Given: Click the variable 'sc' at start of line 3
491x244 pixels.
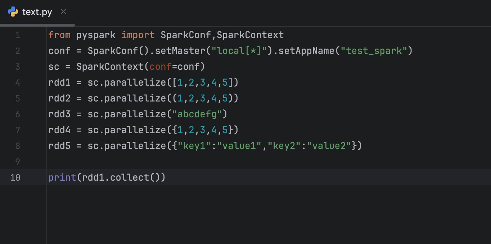Looking at the screenshot, I should pos(54,67).
